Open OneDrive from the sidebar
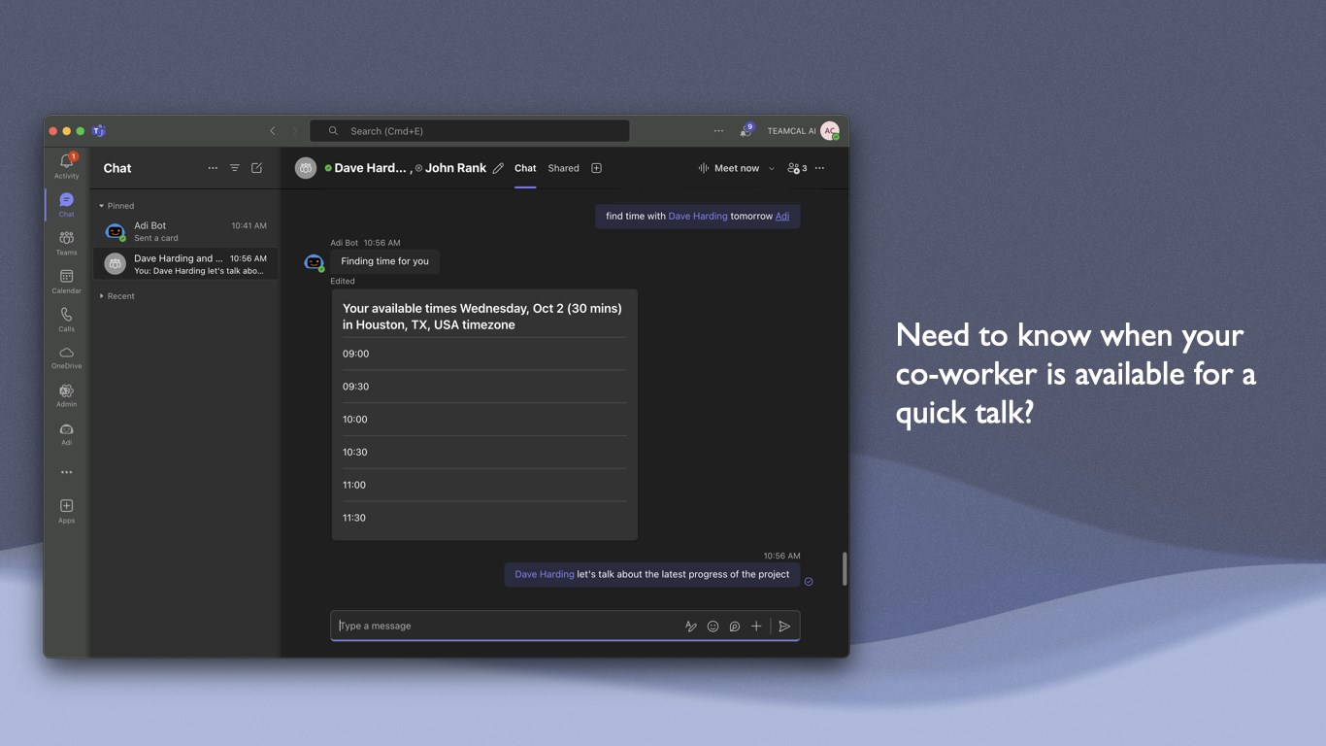 tap(66, 357)
